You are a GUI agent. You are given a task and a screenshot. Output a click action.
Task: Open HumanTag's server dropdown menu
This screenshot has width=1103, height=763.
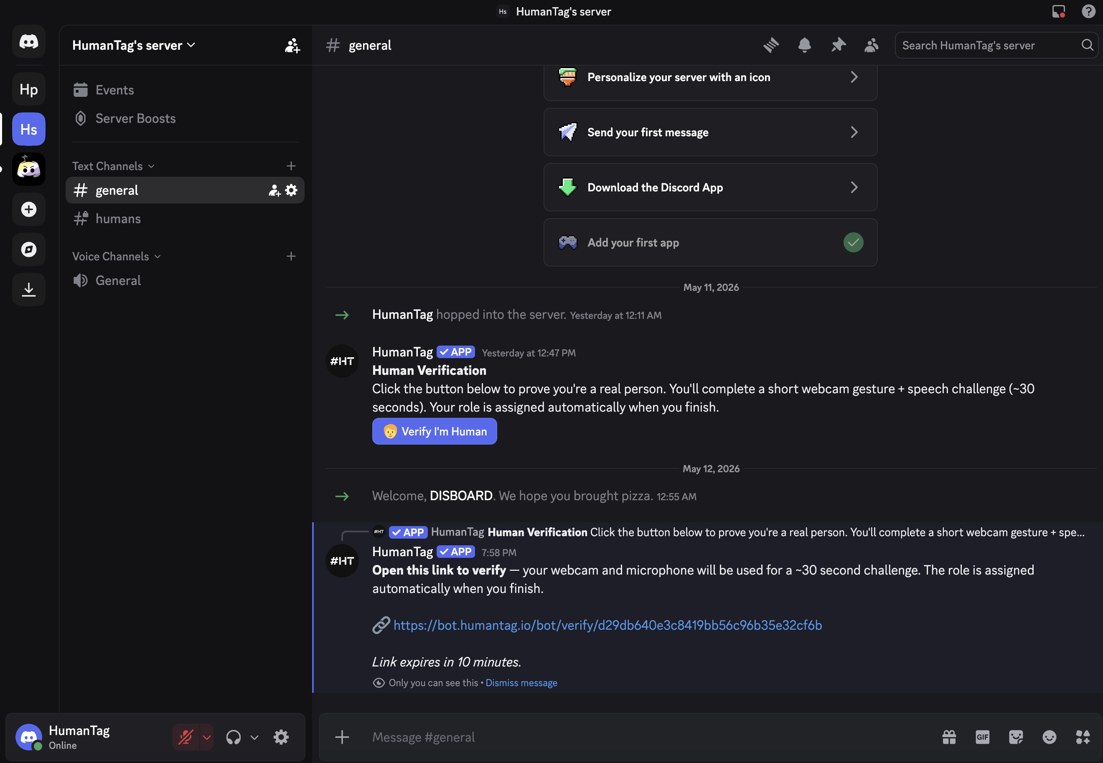coord(134,46)
